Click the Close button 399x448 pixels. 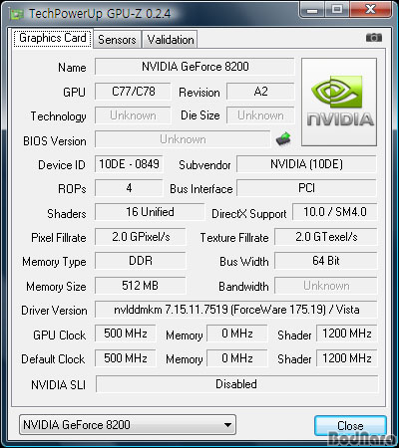(350, 425)
